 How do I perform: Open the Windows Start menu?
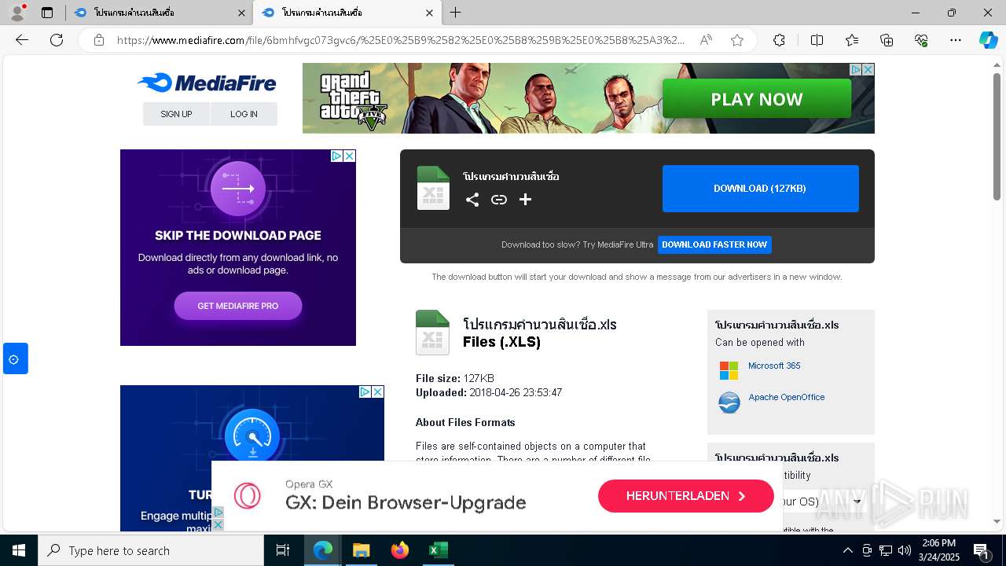click(x=19, y=550)
